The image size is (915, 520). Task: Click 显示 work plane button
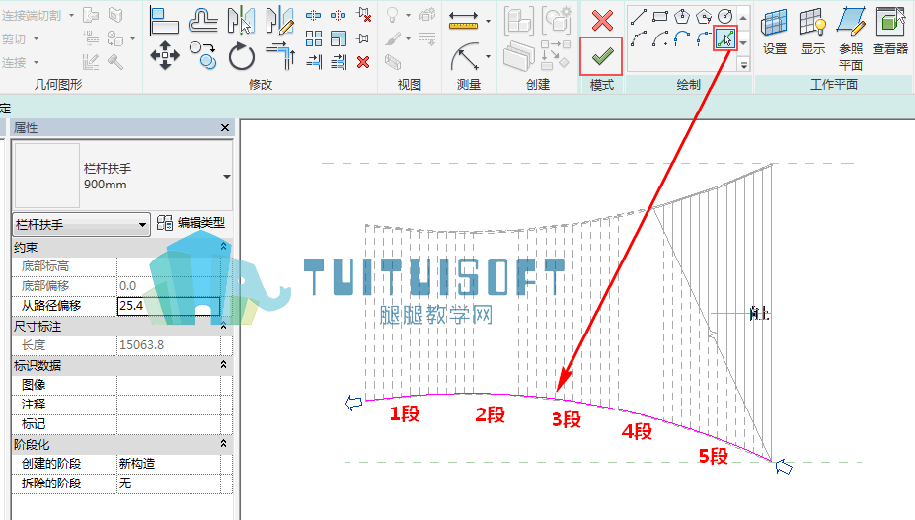coord(813,33)
